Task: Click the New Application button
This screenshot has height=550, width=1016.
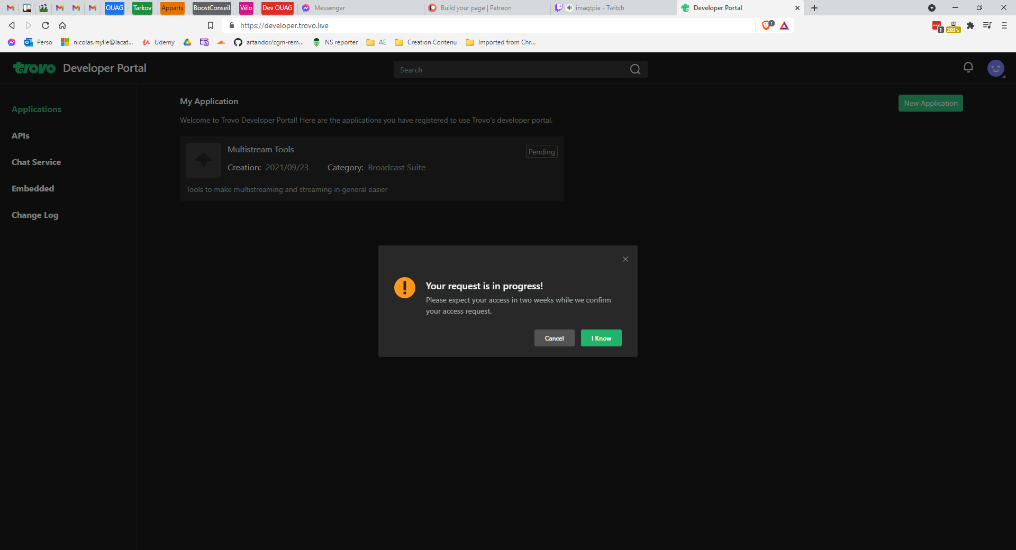Action: click(x=930, y=103)
